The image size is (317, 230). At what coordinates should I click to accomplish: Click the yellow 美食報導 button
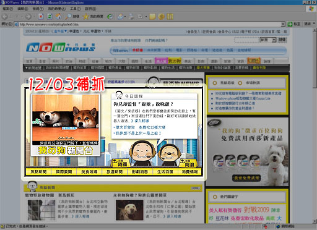tap(89, 172)
